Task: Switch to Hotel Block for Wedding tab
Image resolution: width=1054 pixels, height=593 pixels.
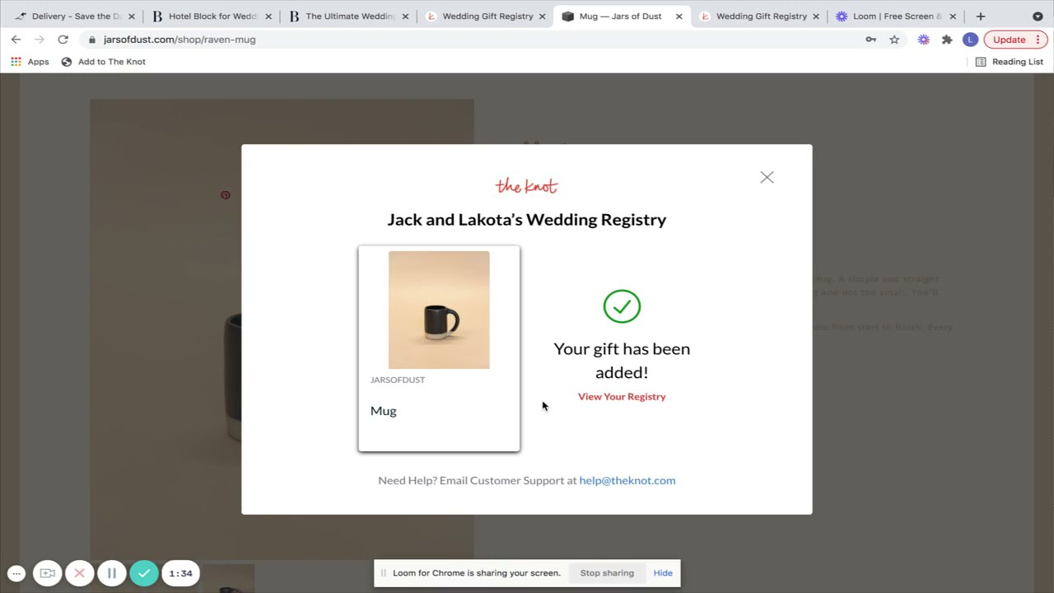Action: [x=212, y=16]
